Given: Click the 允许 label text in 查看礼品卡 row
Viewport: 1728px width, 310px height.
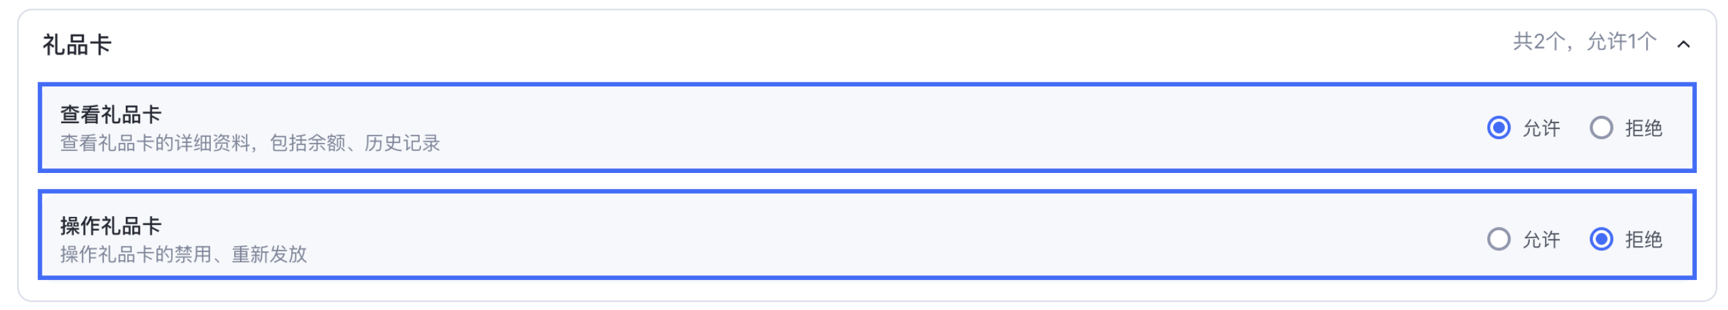Looking at the screenshot, I should [x=1541, y=128].
